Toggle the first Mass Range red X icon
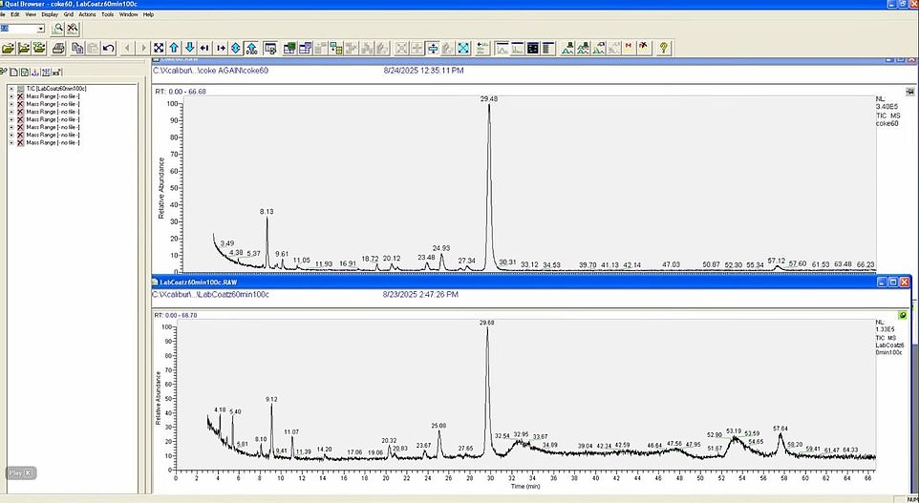 pyautogui.click(x=20, y=96)
